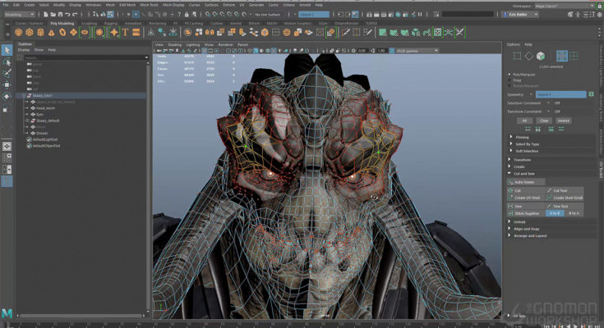Click the Inverse selection button

coord(563,121)
